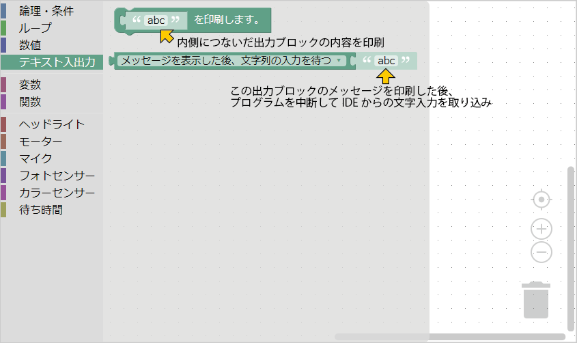577x343 pixels.
Task: Zoom in with the plus icon
Action: pyautogui.click(x=541, y=229)
